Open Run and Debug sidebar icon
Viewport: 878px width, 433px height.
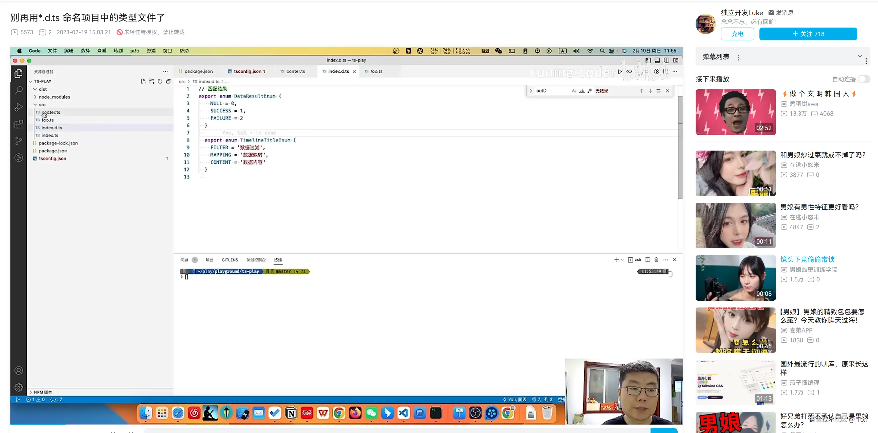(x=19, y=107)
